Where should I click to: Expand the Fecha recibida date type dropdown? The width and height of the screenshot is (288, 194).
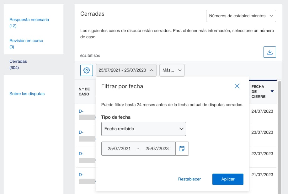pyautogui.click(x=143, y=129)
